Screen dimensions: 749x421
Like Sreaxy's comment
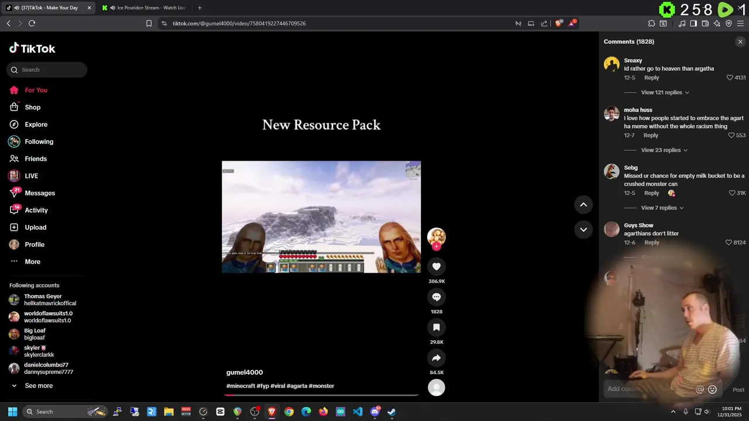pos(730,77)
